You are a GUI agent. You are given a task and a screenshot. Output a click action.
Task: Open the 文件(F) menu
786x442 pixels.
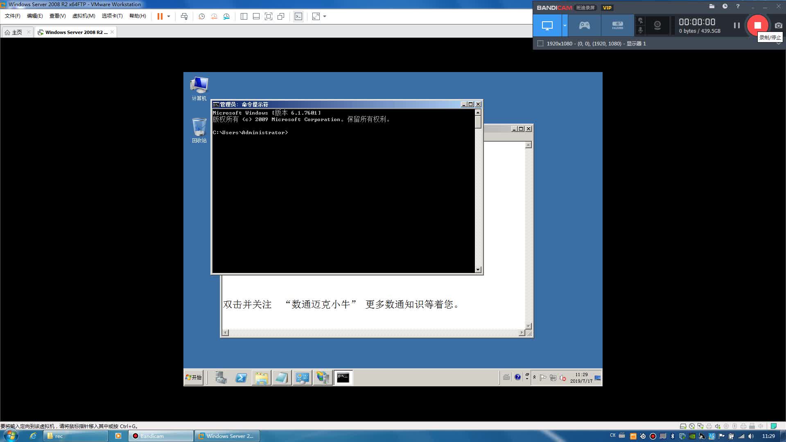(x=12, y=16)
